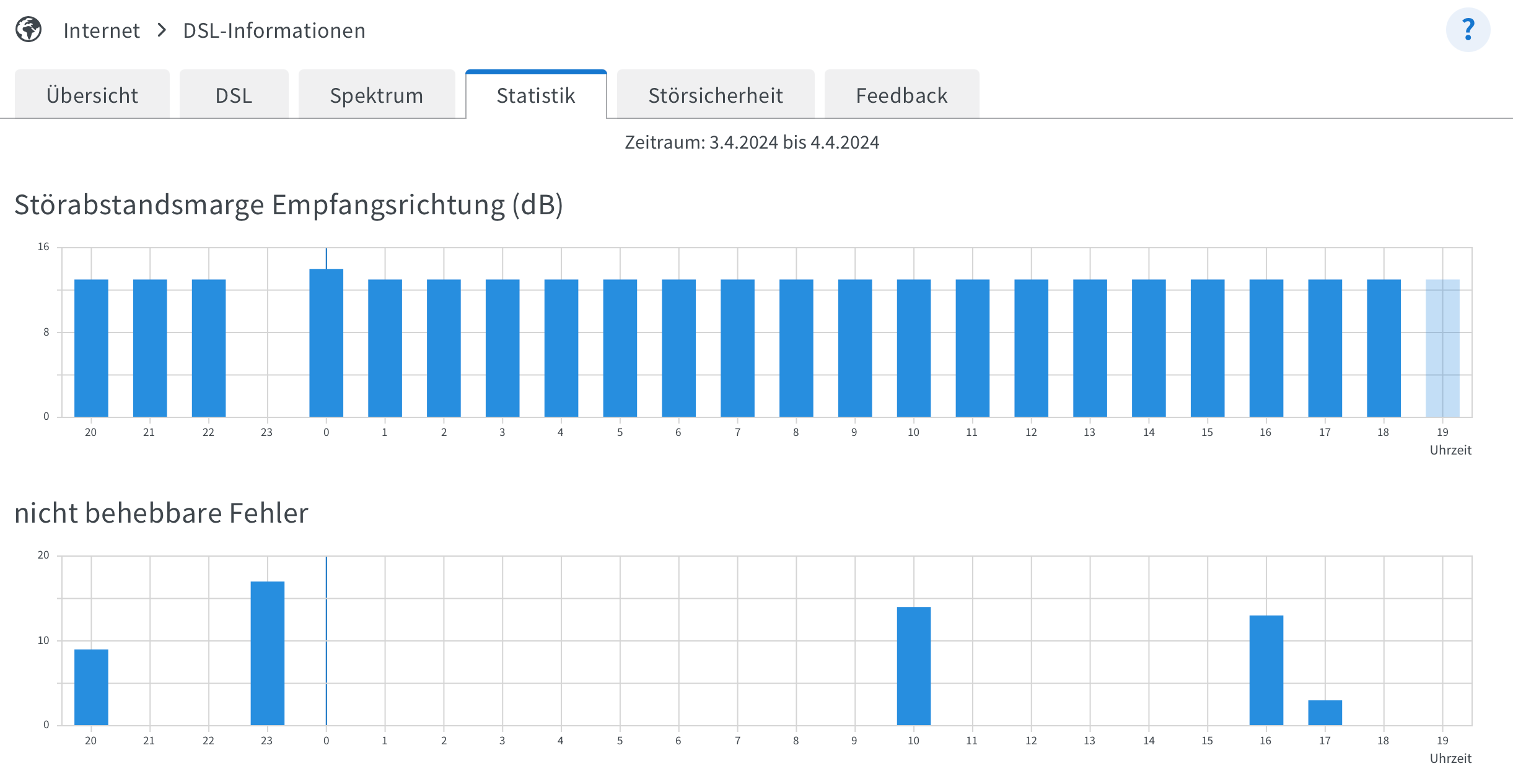Click the hour 23 bar in Fehler chart
This screenshot has width=1513, height=779.
tap(268, 653)
